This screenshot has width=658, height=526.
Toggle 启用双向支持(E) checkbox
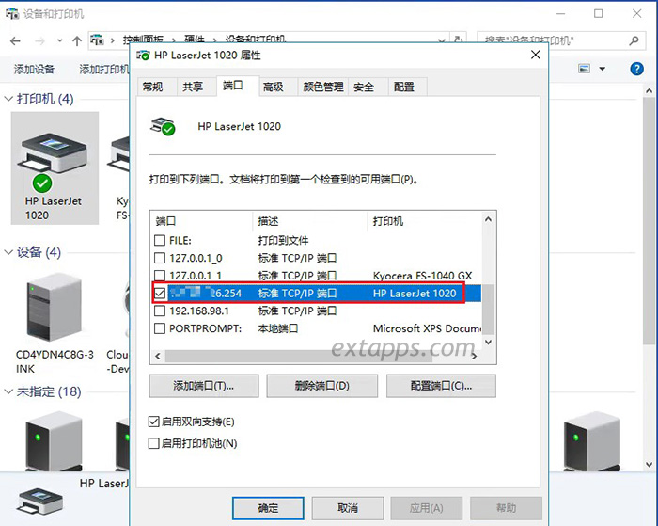[153, 422]
